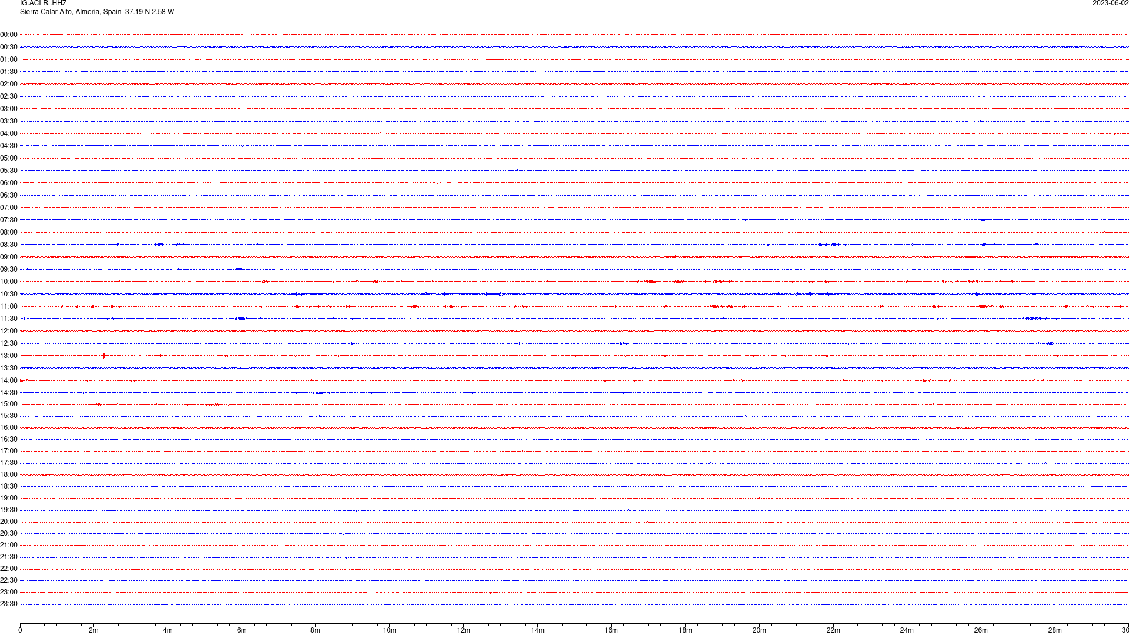The height and width of the screenshot is (635, 1129).
Task: Select the 22:30 time row label
Action: [9, 580]
